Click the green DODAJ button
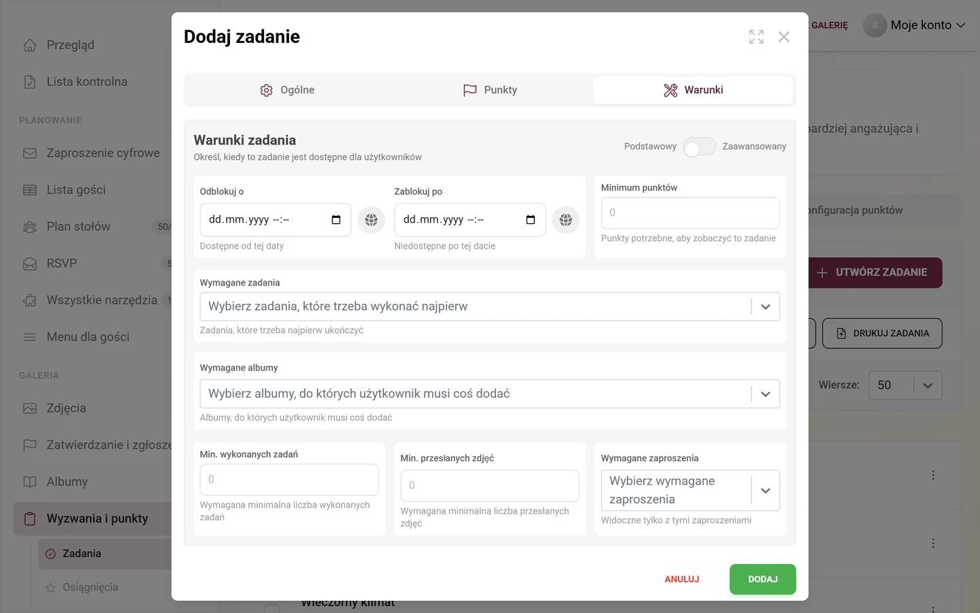980x613 pixels. click(763, 580)
